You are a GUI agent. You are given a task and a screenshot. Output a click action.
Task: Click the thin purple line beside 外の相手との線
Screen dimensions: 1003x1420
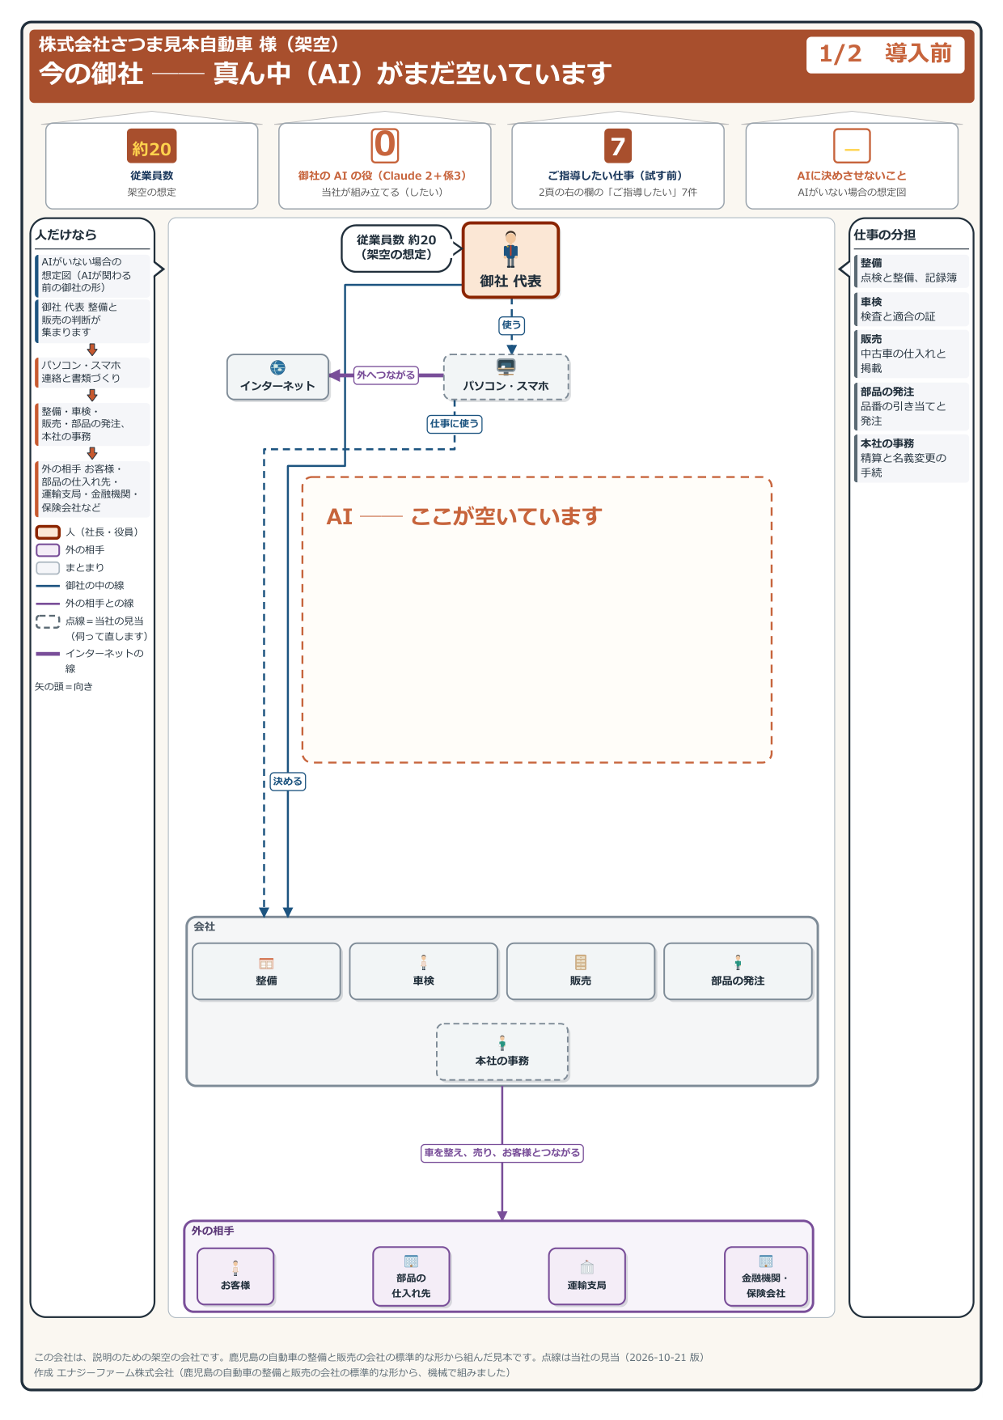[x=48, y=603]
